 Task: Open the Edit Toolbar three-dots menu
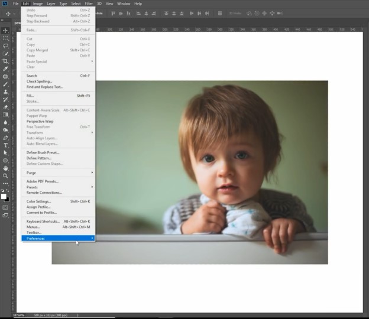(5, 183)
